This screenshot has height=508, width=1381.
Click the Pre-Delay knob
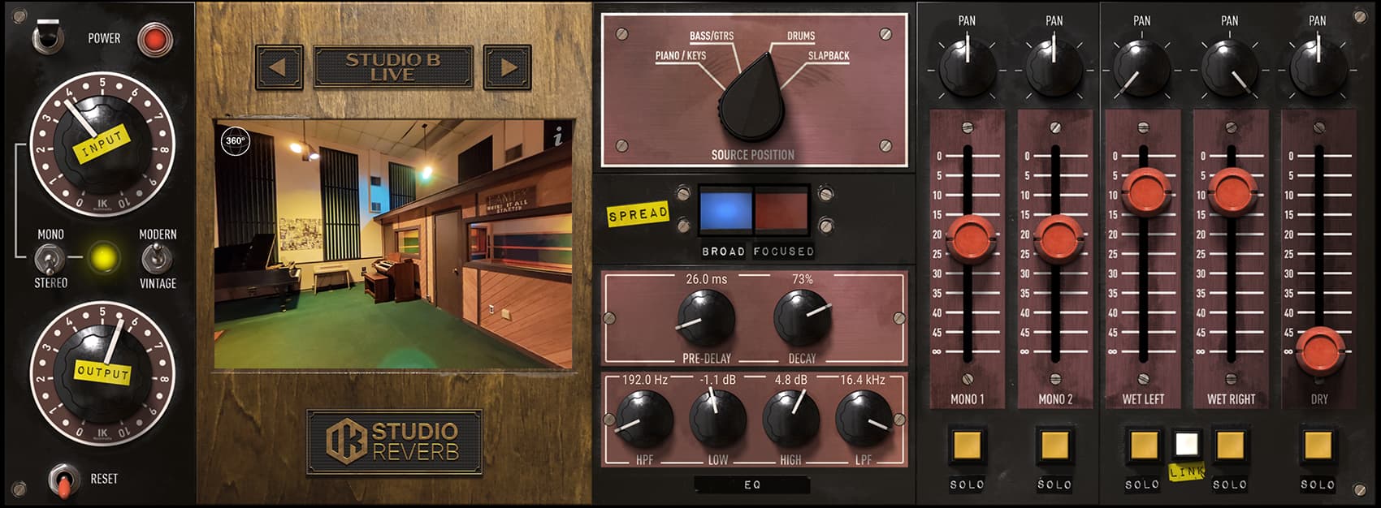pos(705,318)
